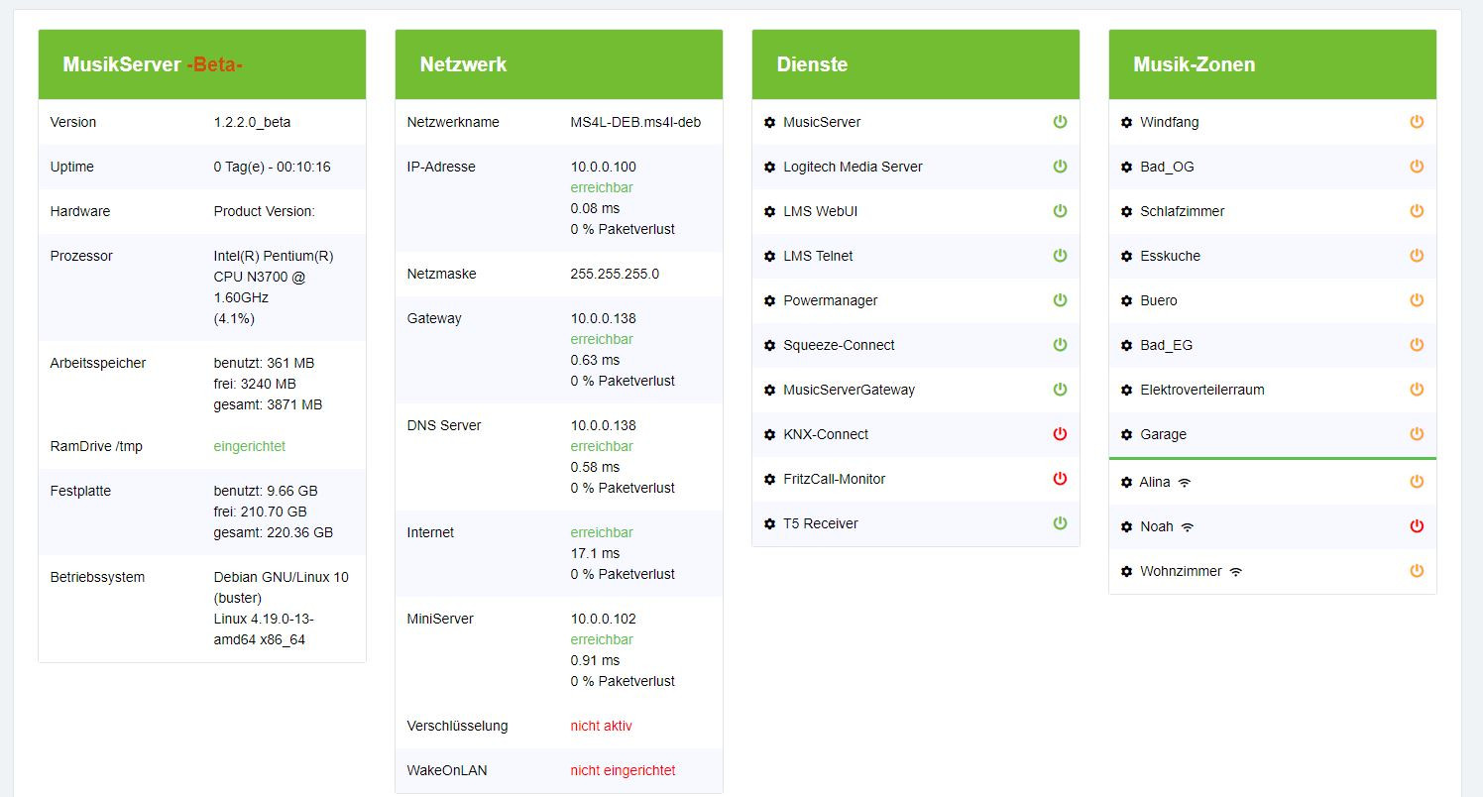Toggle power for Squeeze-Connect service
The width and height of the screenshot is (1483, 797).
pos(1060,345)
